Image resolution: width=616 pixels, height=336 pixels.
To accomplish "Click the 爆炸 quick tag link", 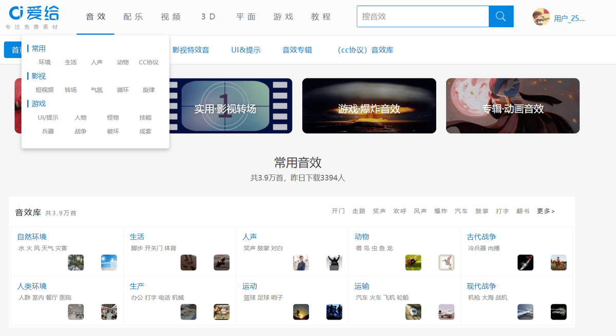I will coord(440,211).
